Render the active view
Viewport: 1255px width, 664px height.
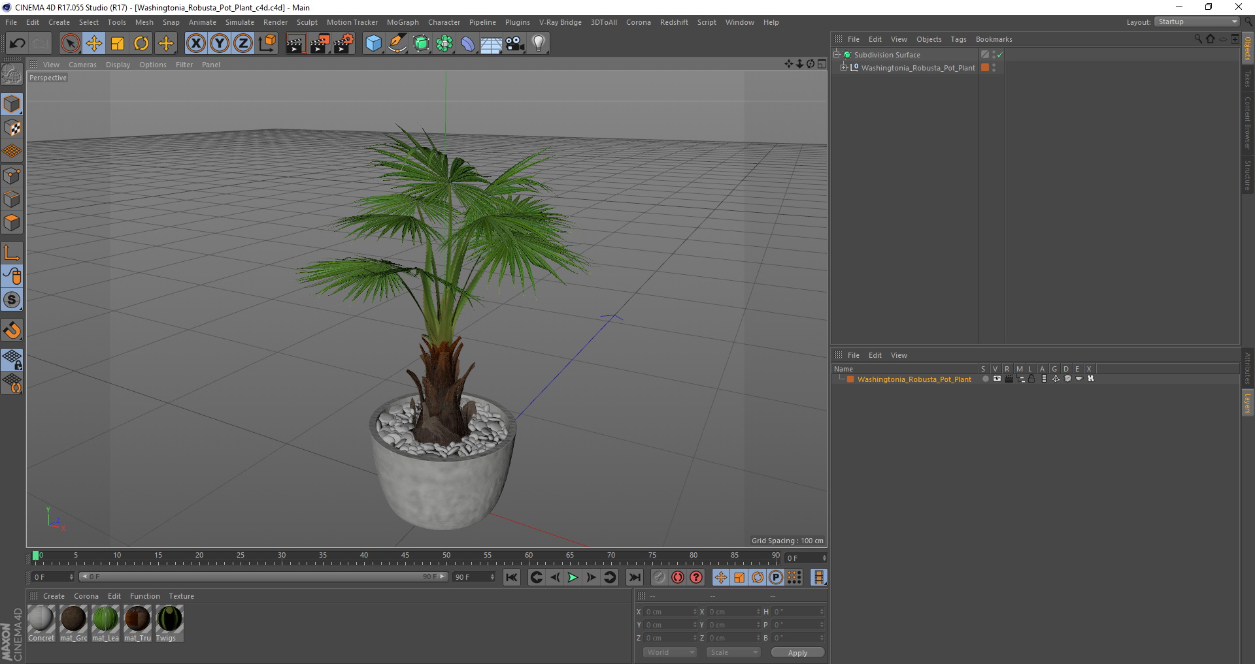pos(295,44)
